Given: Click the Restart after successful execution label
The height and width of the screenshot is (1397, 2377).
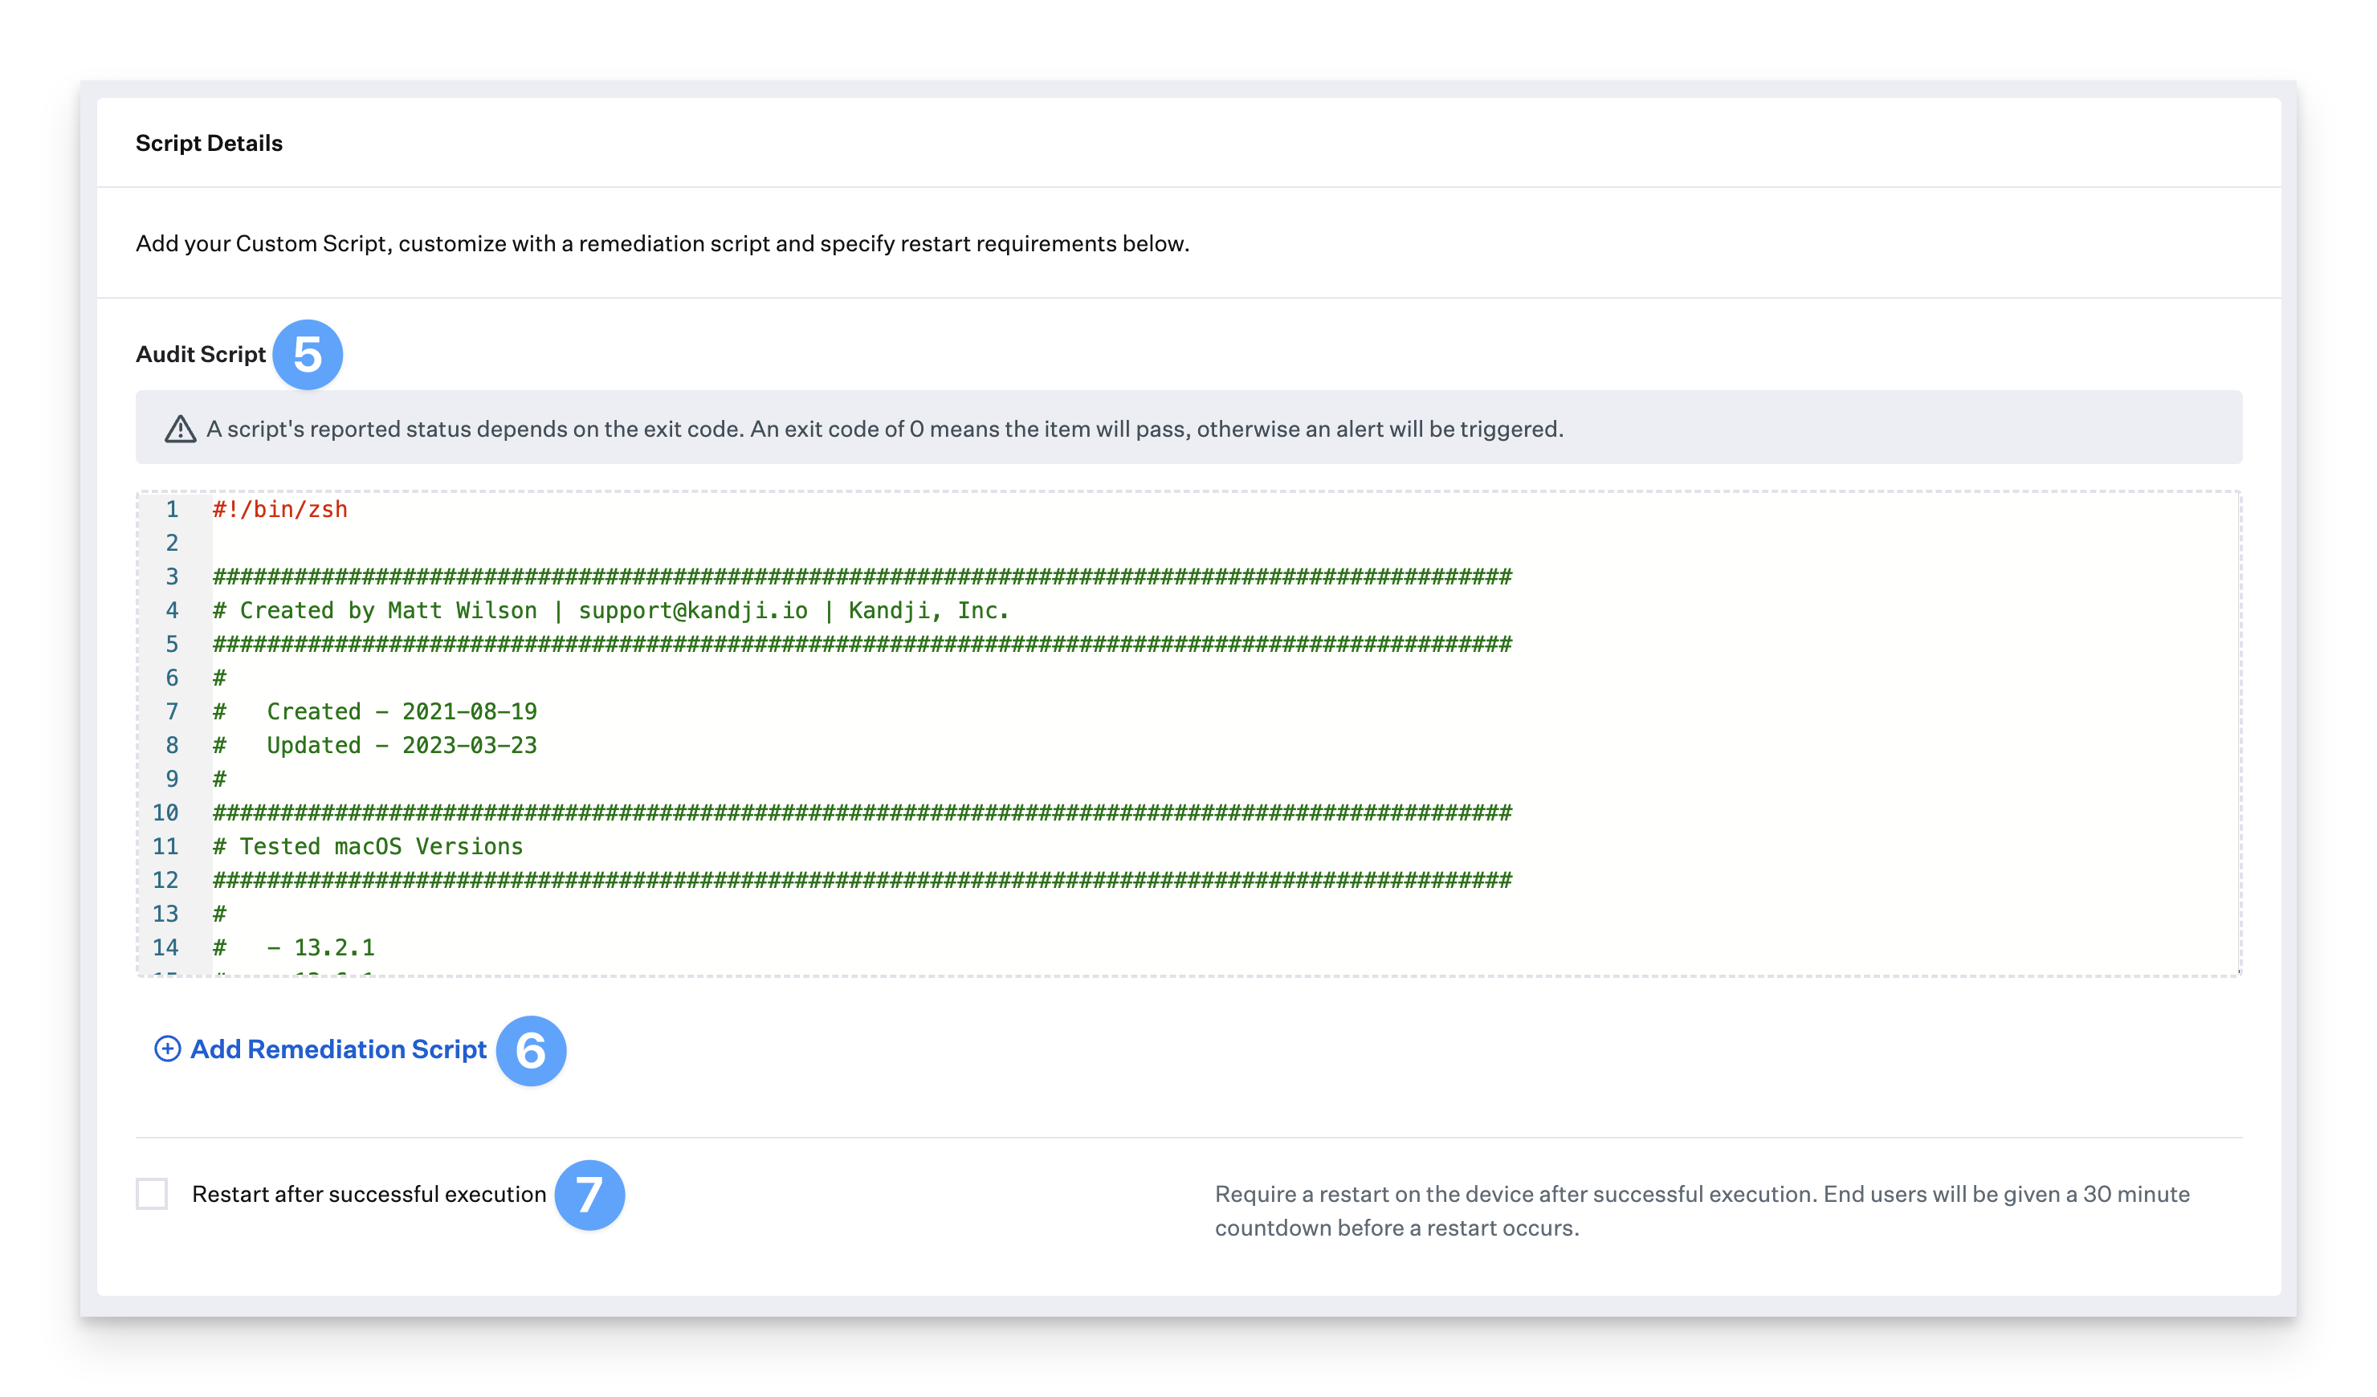Looking at the screenshot, I should click(x=369, y=1194).
